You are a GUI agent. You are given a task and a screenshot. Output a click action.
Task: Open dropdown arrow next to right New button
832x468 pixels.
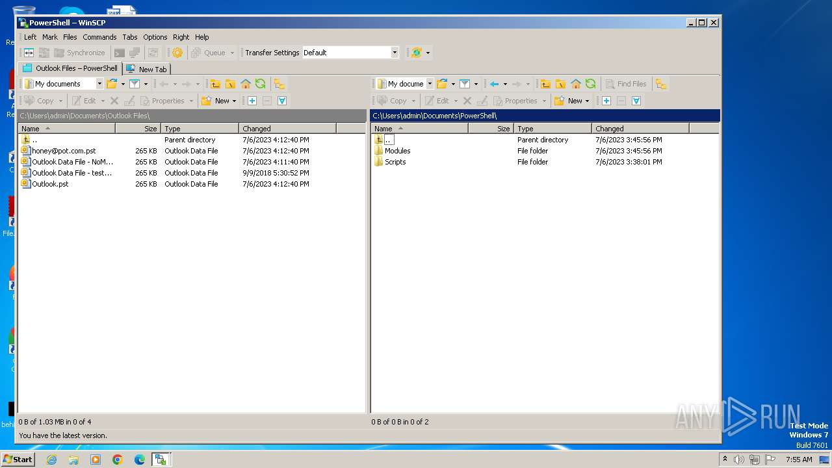click(587, 101)
